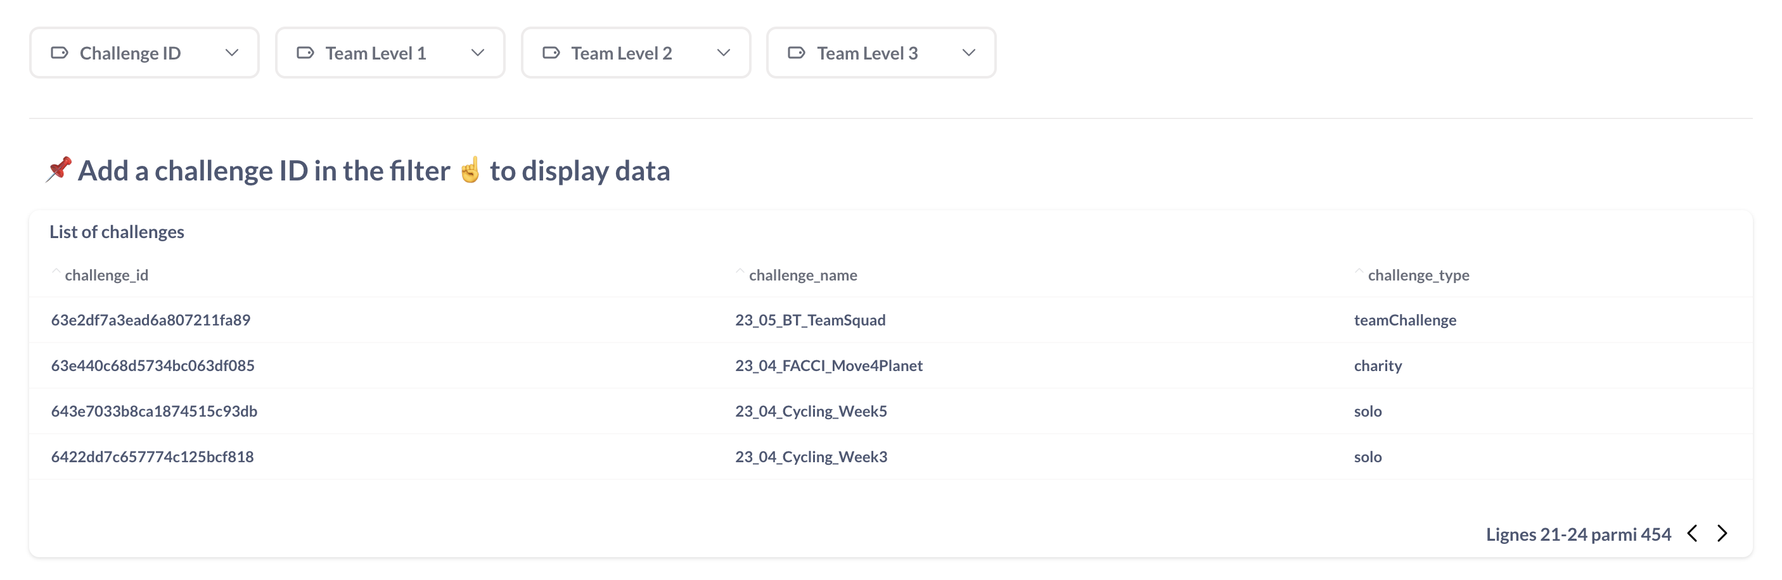Sort by challenge_name column header

tap(802, 275)
